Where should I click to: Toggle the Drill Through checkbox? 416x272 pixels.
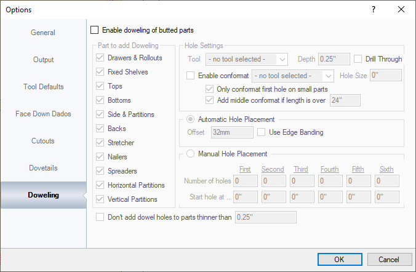point(358,59)
